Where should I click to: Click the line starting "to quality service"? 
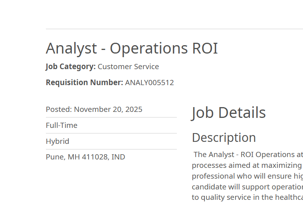tap(247, 197)
